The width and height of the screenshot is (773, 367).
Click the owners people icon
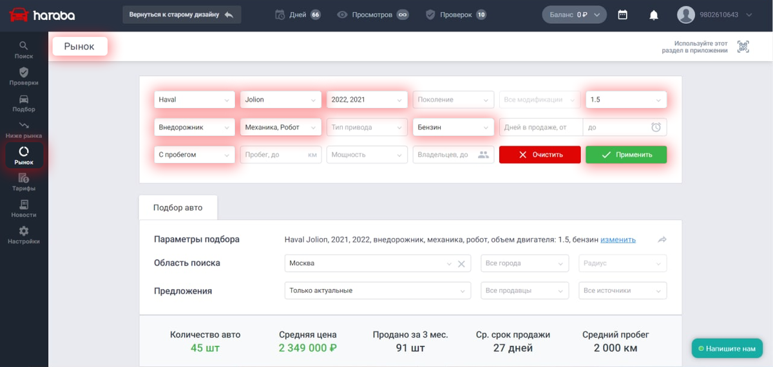(x=484, y=155)
